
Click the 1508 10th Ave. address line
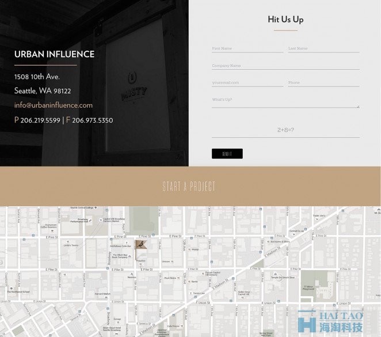point(37,77)
